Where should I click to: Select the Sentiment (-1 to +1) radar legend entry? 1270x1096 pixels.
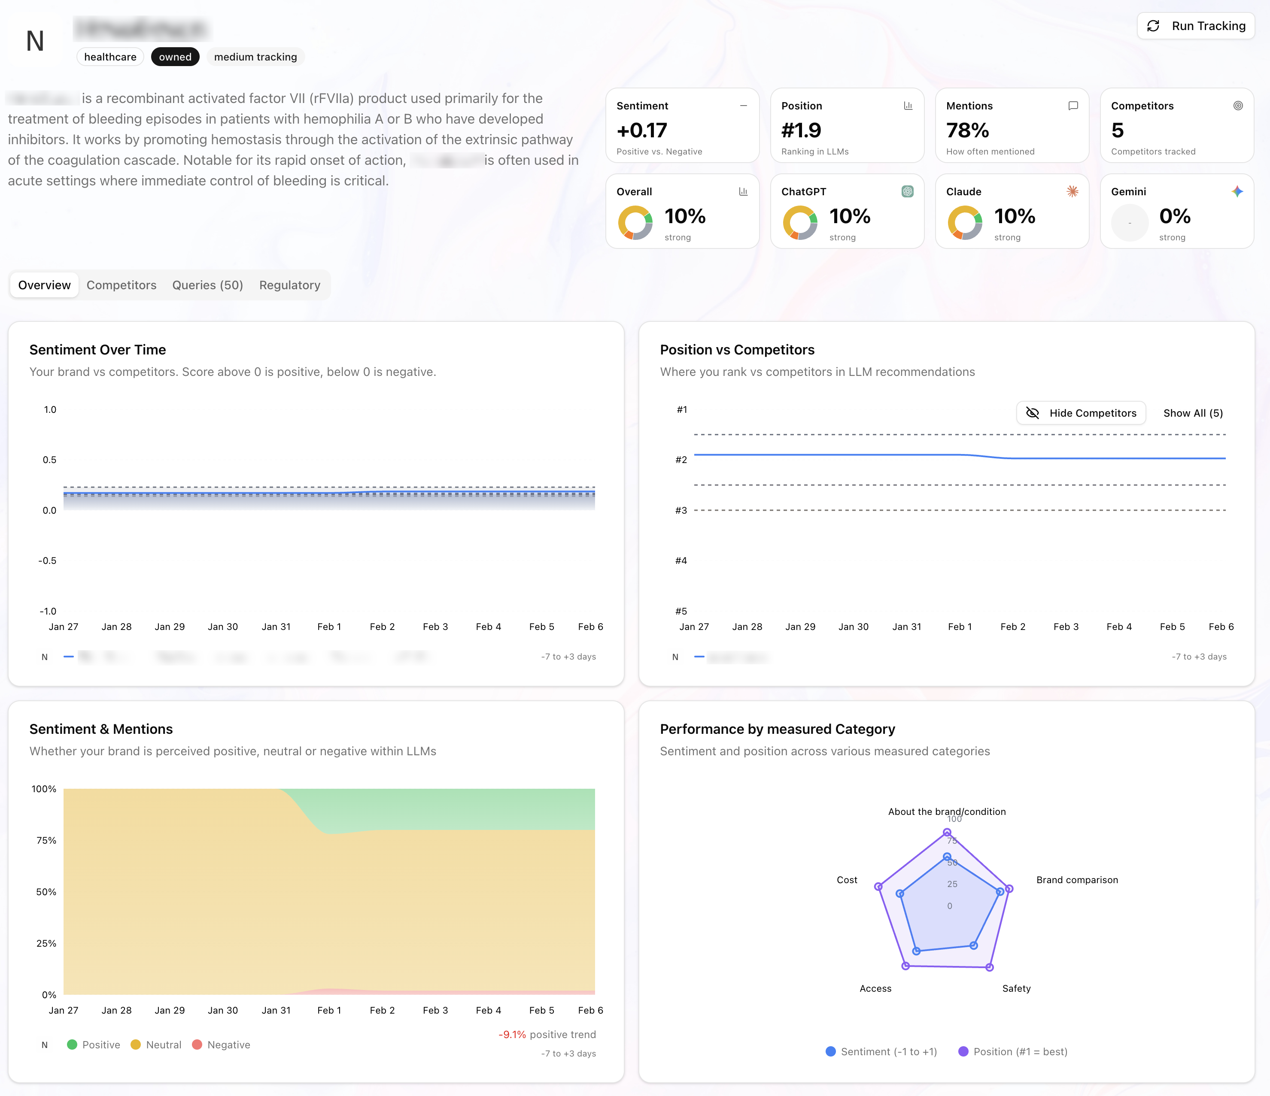pos(881,1051)
